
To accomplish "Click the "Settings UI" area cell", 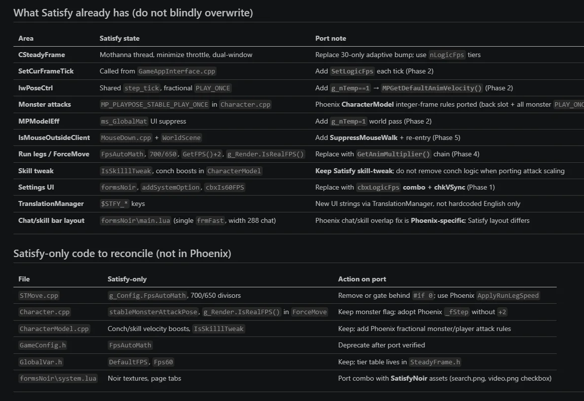I will [x=36, y=187].
